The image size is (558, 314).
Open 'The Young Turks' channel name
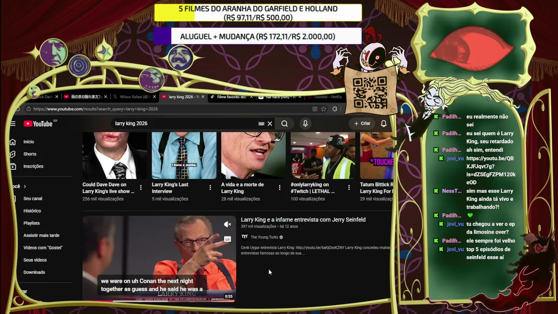[x=264, y=237]
